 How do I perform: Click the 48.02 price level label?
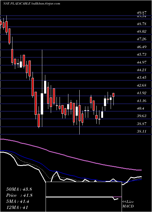[142, 31]
